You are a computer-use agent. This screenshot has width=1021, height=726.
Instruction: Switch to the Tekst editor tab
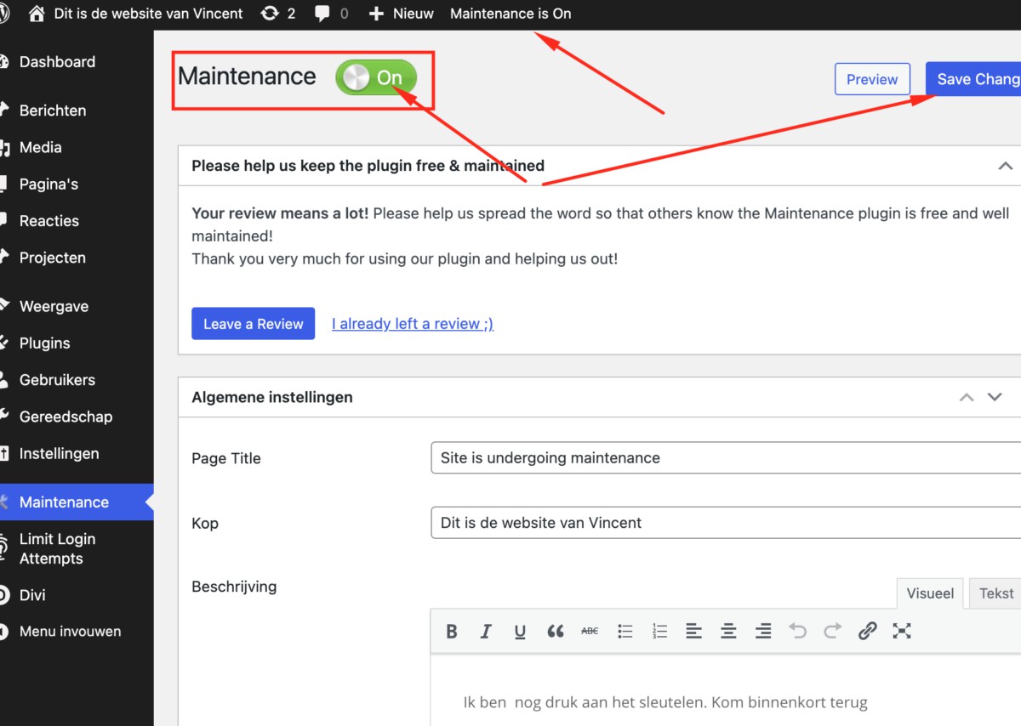tap(996, 593)
